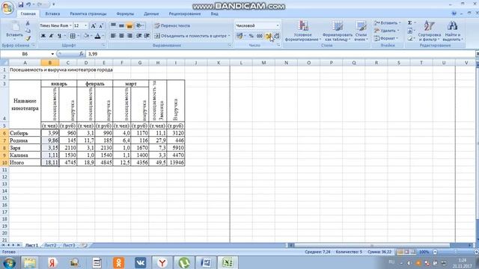
Task: Click Объединить и поместить в центре
Action: 192,36
